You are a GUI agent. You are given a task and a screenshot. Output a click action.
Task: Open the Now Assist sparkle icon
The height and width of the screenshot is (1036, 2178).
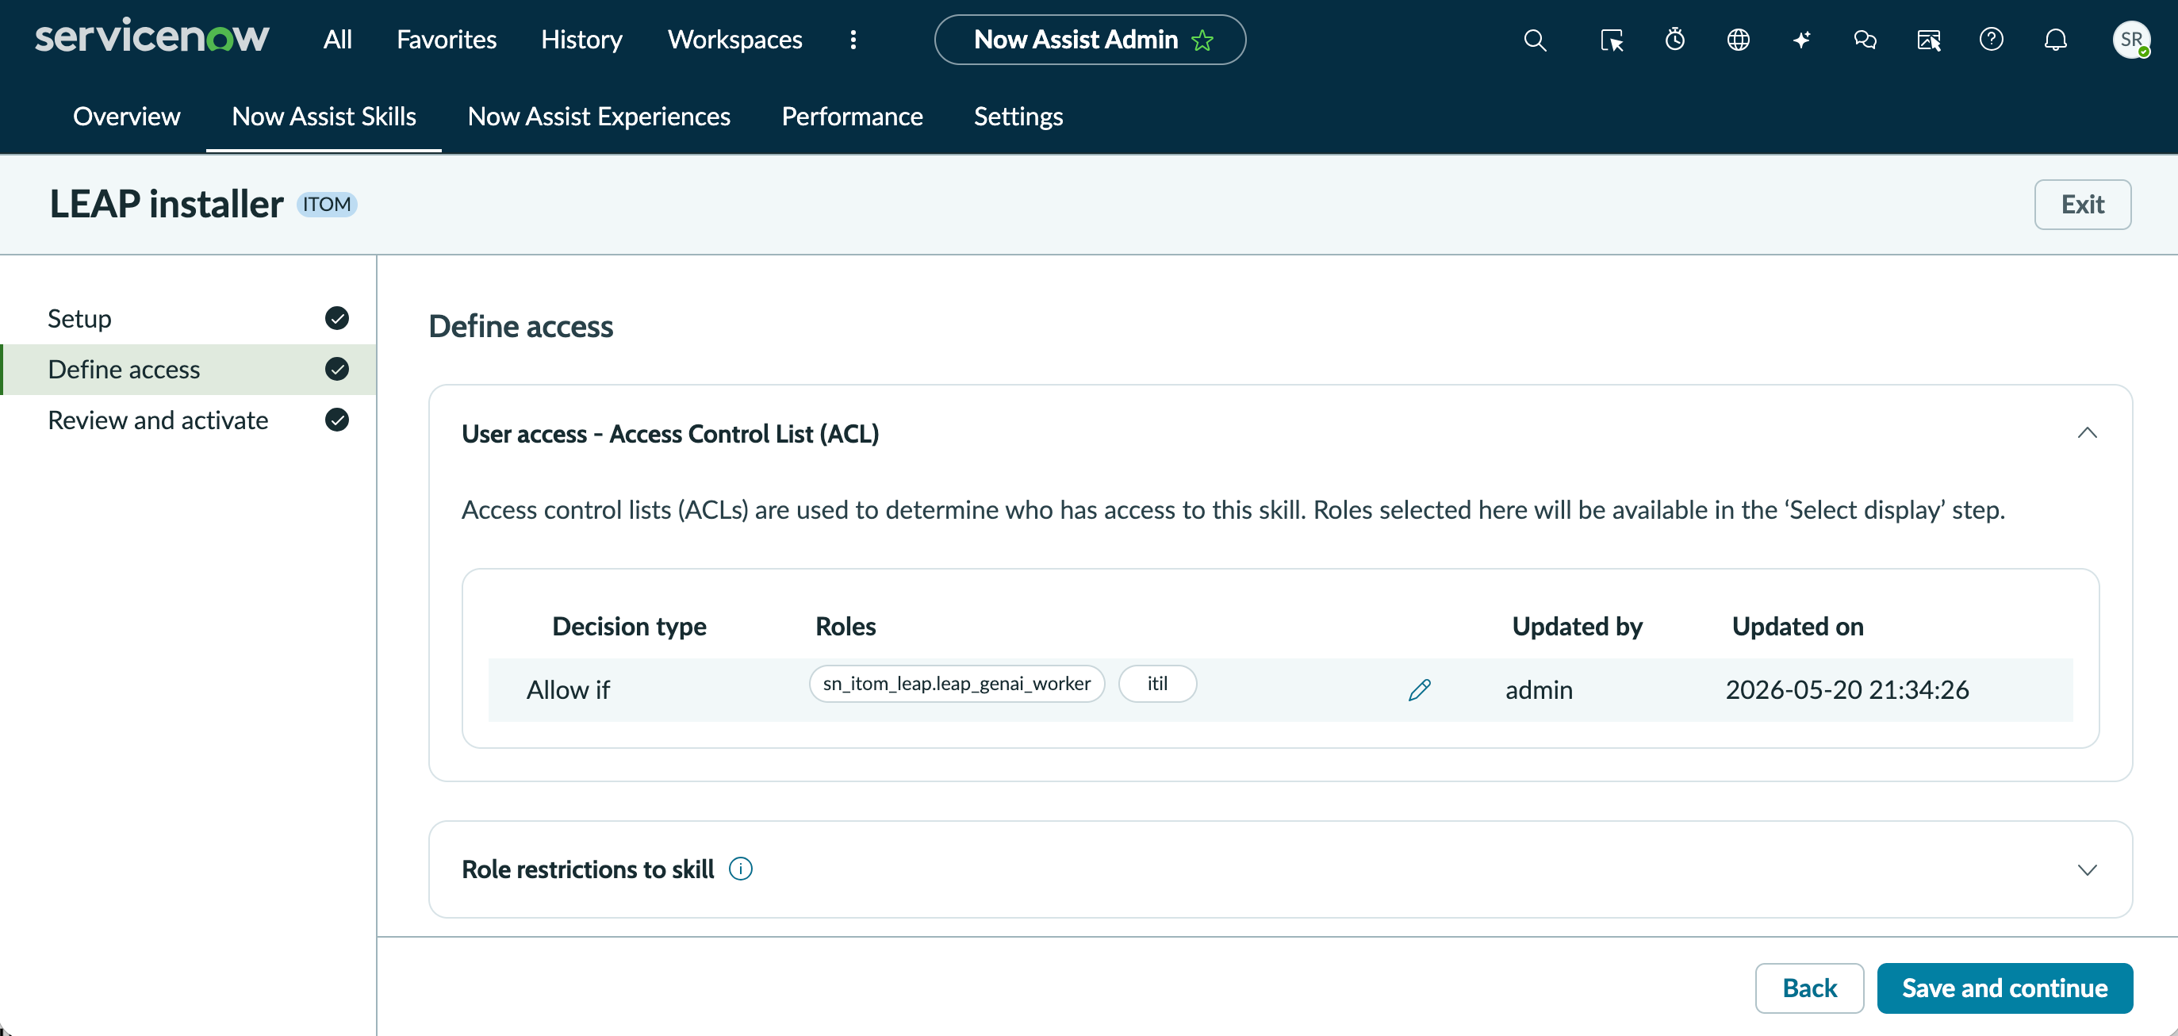(1801, 40)
